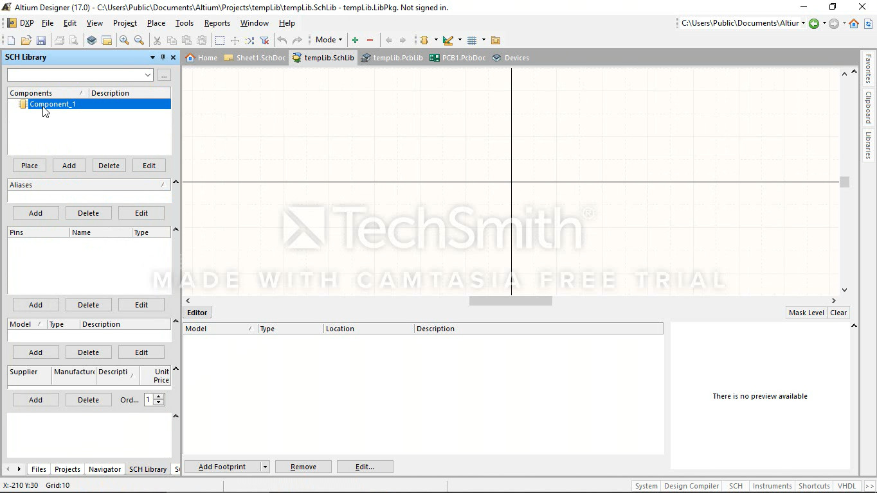Click the Mask Level button
The height and width of the screenshot is (493, 877).
tap(806, 313)
